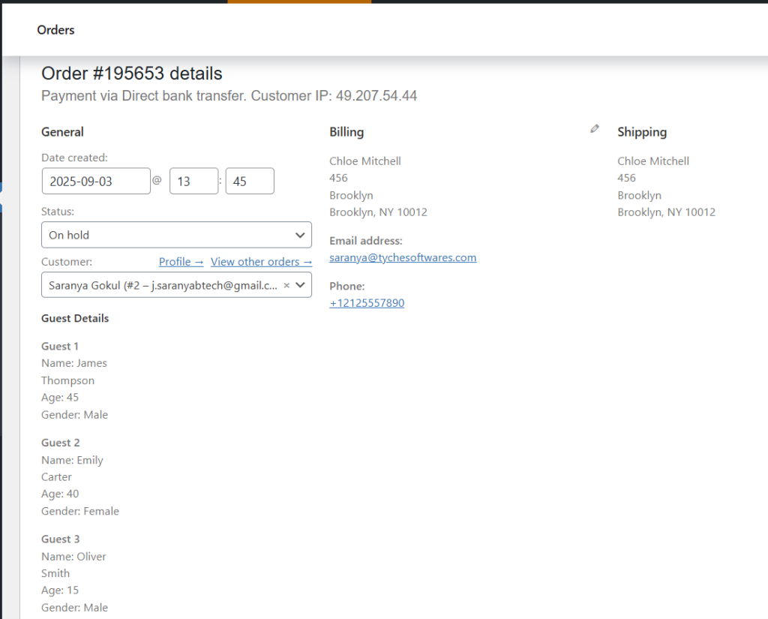The width and height of the screenshot is (768, 619).
Task: Click the Date created input showing 2025-09-03
Action: [96, 180]
